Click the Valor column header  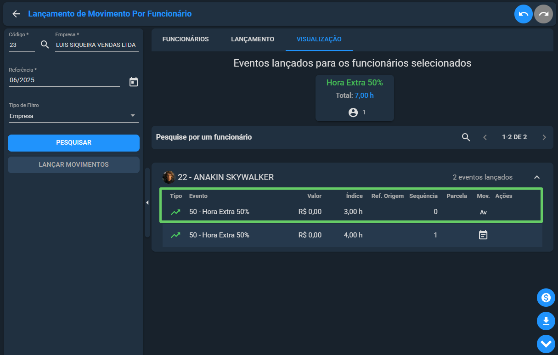pyautogui.click(x=315, y=196)
